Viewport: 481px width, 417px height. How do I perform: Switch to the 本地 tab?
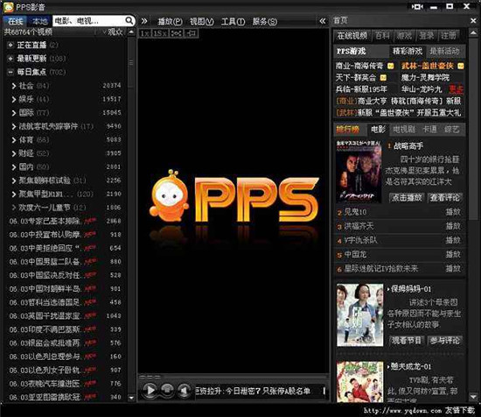[x=40, y=21]
